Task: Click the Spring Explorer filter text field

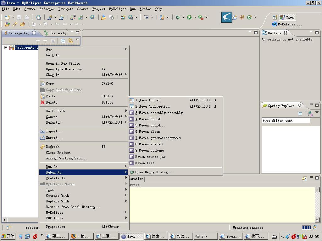Action: point(286,120)
